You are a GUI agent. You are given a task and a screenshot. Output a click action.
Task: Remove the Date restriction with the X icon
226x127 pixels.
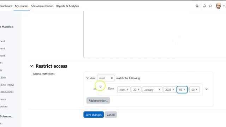pyautogui.click(x=206, y=89)
